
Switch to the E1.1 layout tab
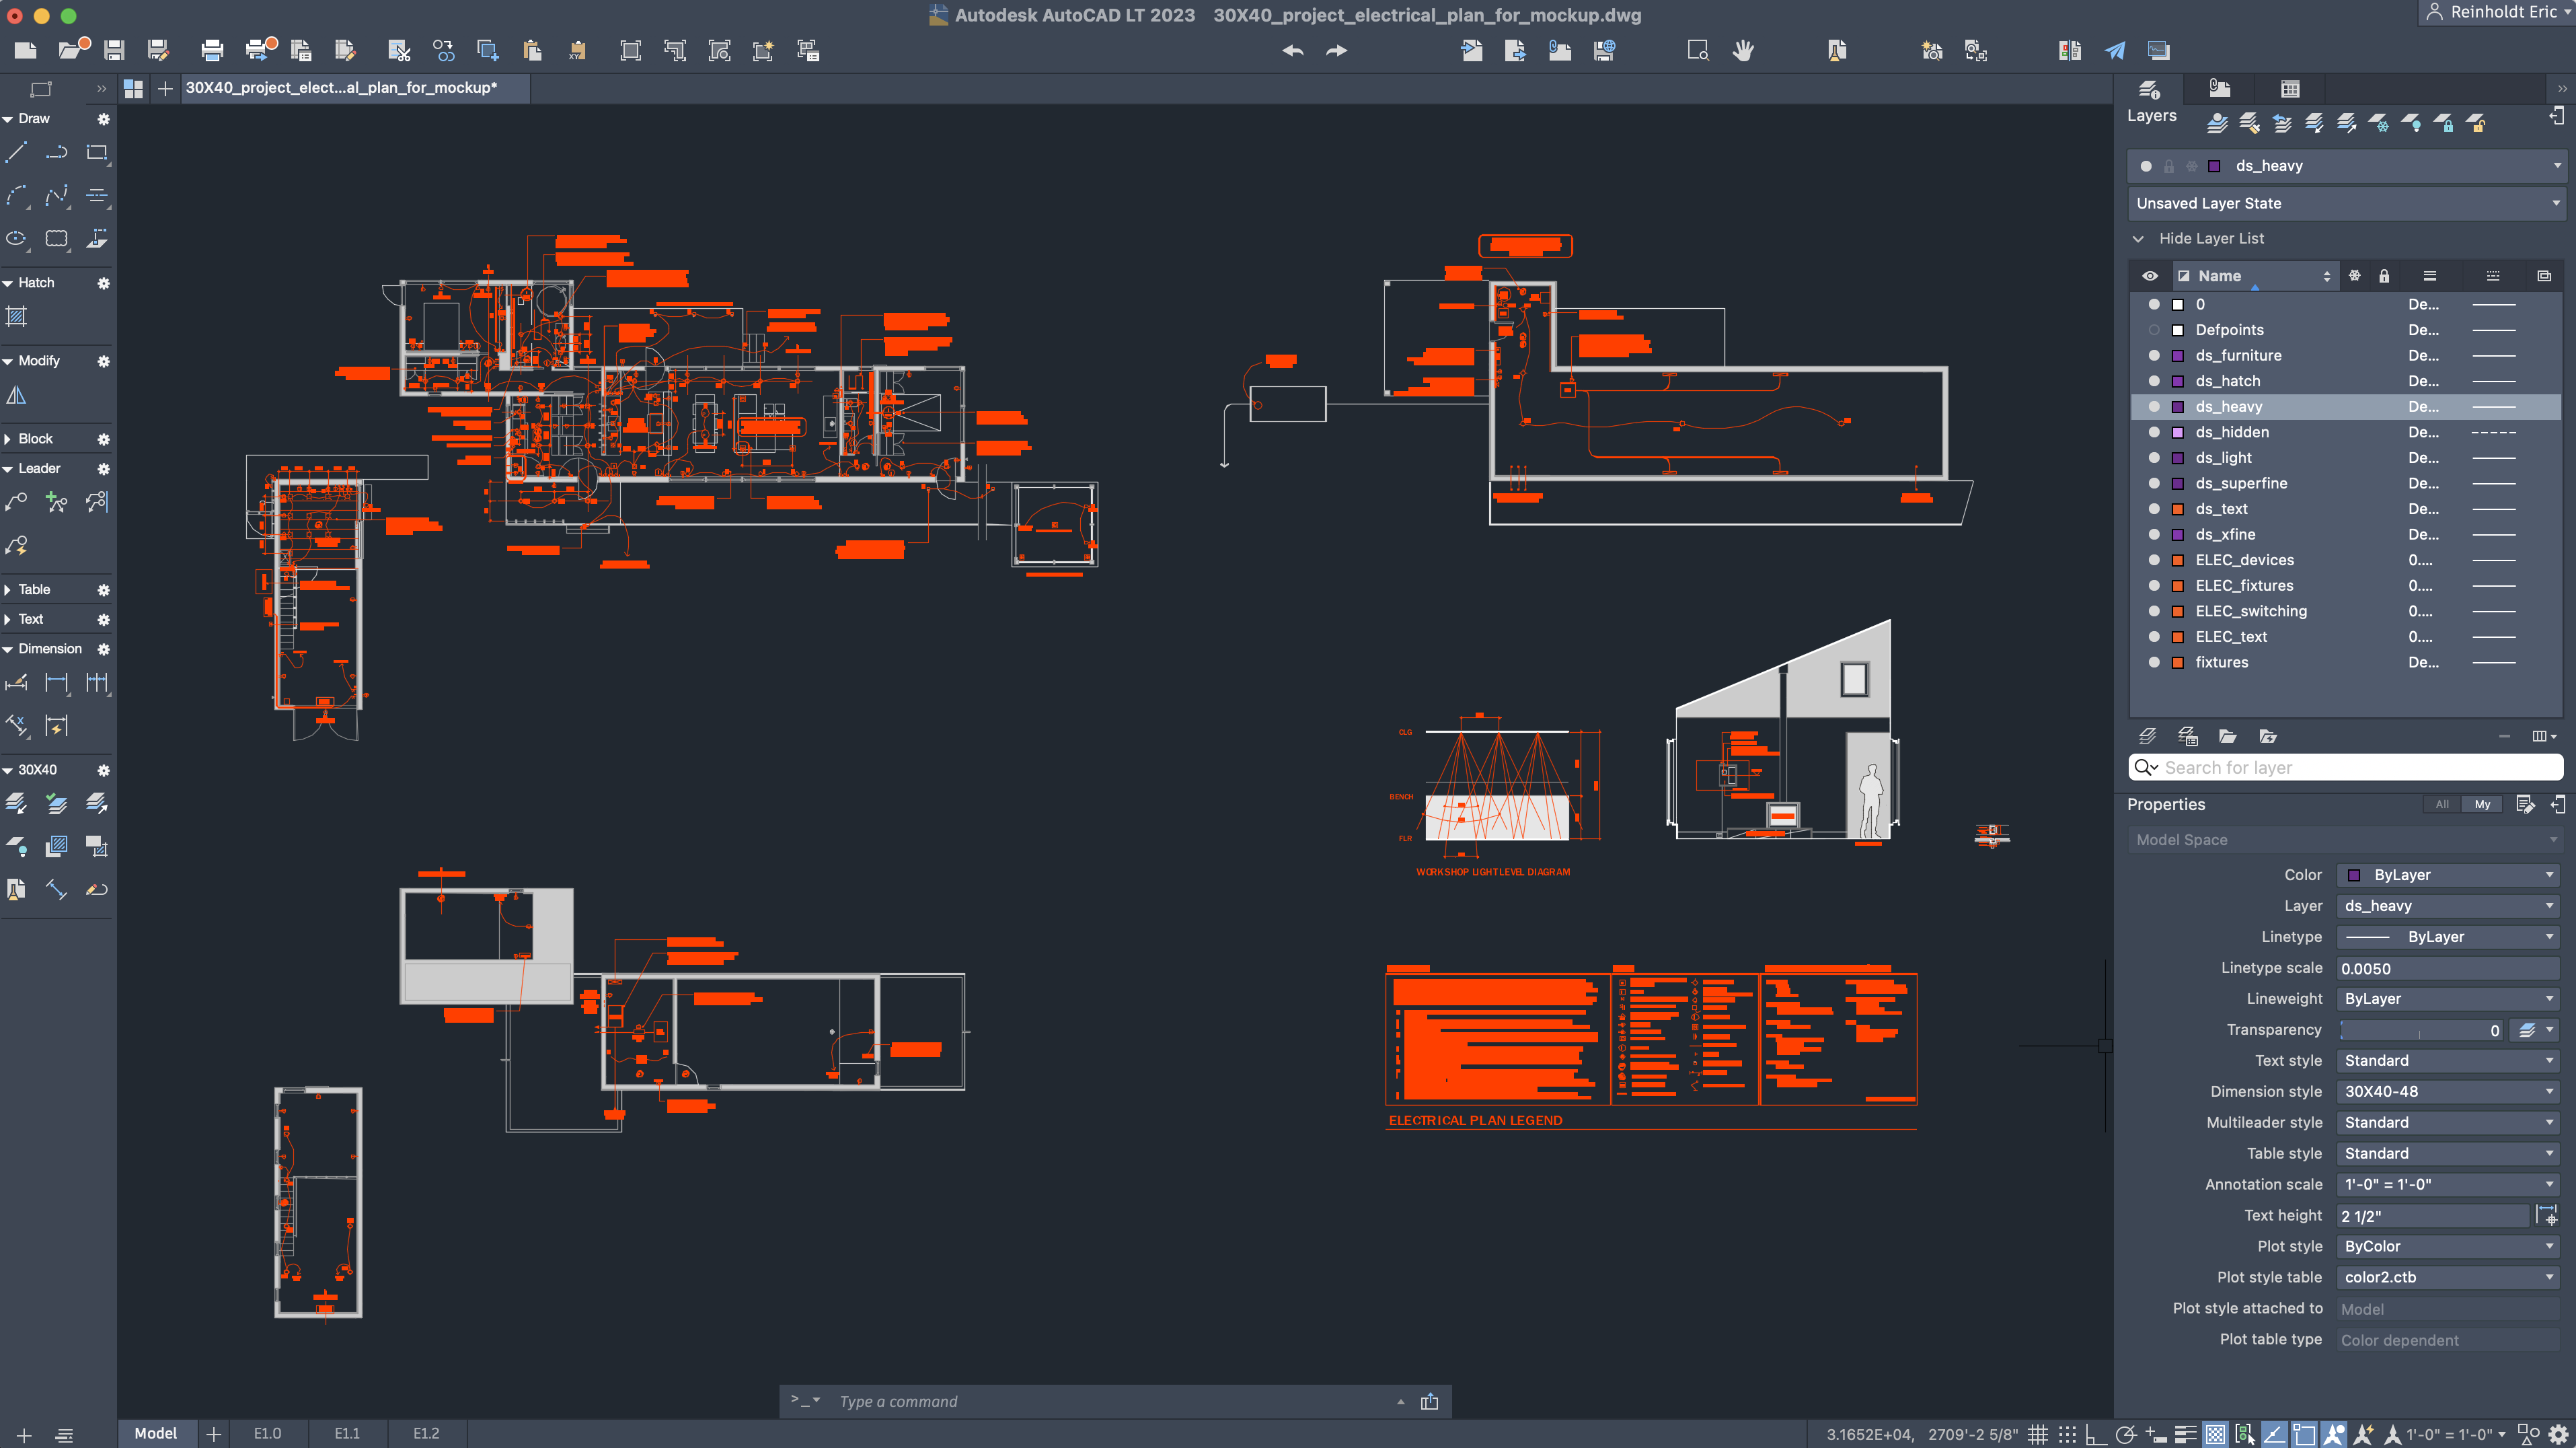(347, 1434)
